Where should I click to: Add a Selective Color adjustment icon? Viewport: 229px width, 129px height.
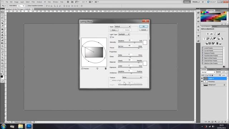tap(220, 43)
